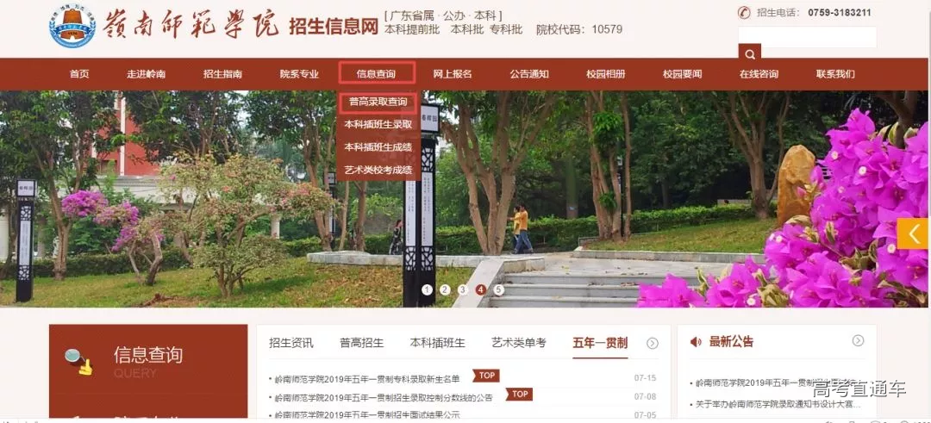Image resolution: width=931 pixels, height=423 pixels.
Task: Click the circled arrow next to 五年一贯制 tab
Action: pos(653,343)
